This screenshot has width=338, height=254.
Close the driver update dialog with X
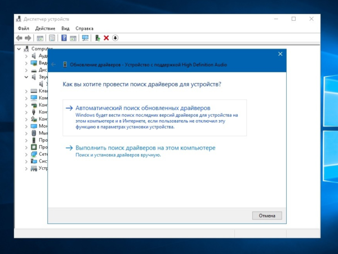[x=280, y=54]
